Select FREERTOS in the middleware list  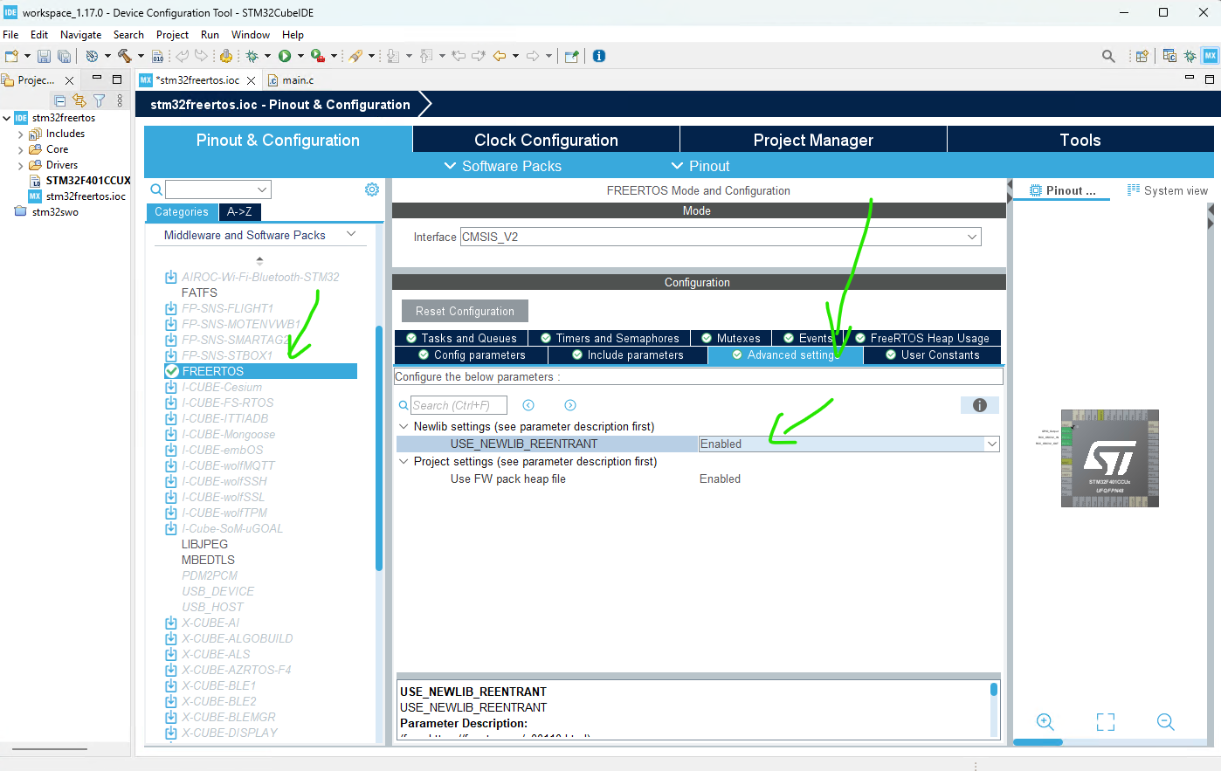(261, 371)
